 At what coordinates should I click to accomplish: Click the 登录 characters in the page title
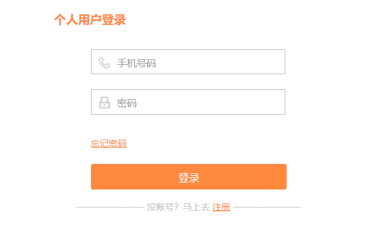coord(114,20)
